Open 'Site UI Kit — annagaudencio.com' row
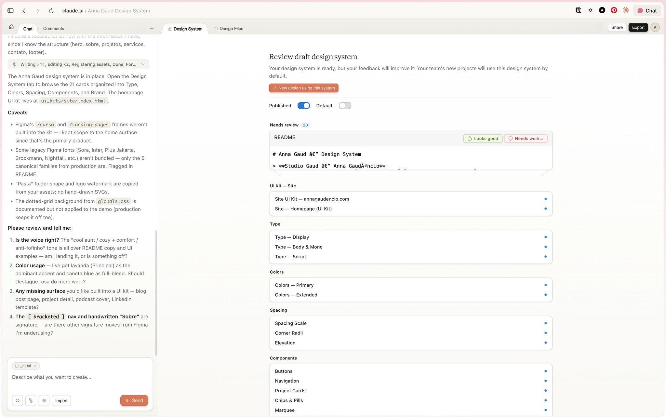Image resolution: width=666 pixels, height=418 pixels. point(410,199)
